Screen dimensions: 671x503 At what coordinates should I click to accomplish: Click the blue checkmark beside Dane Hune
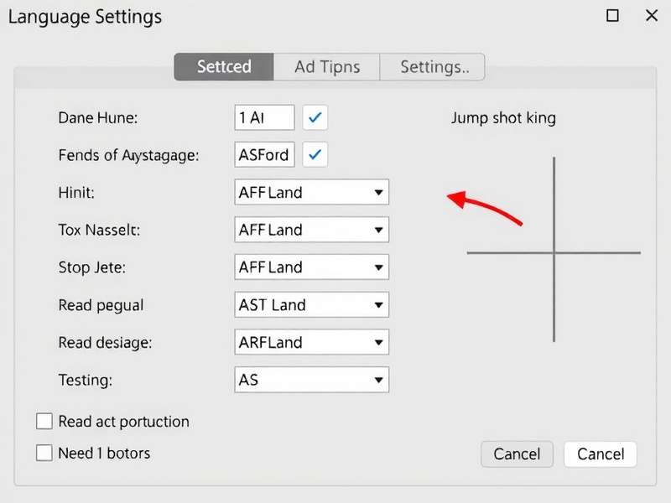(315, 117)
